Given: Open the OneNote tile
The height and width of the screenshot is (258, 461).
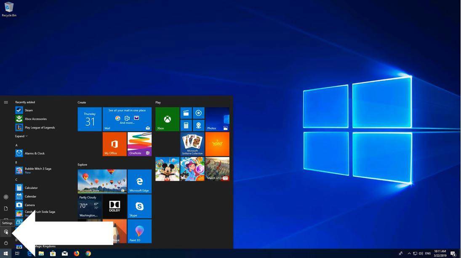Looking at the screenshot, I should [139, 144].
